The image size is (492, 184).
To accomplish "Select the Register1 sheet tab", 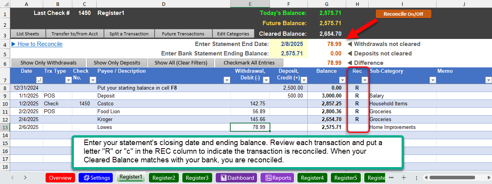I will [131, 178].
